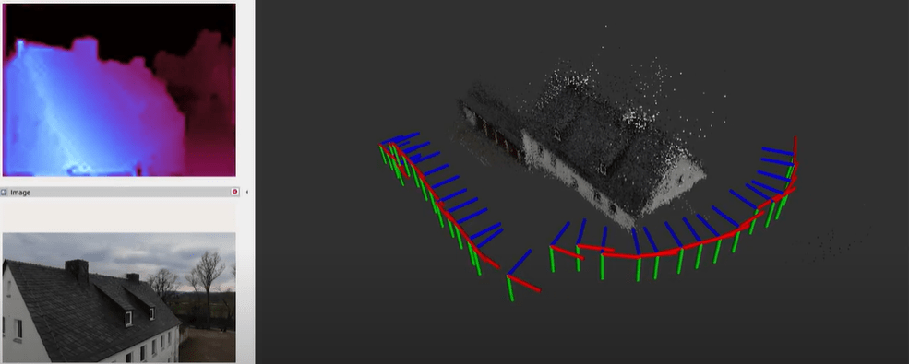909x364 pixels.
Task: Click the topmost red axis on right trajectory
Action: (795, 152)
